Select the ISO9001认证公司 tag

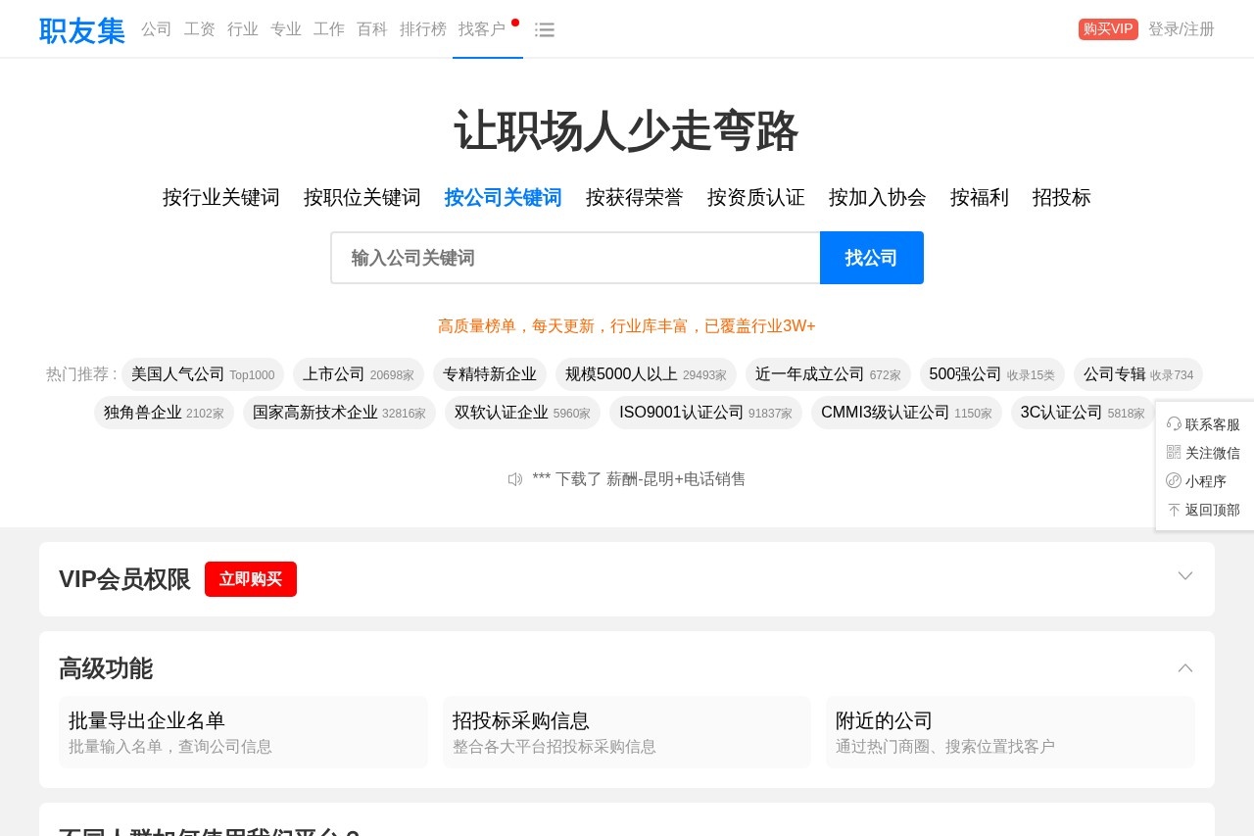pyautogui.click(x=705, y=413)
